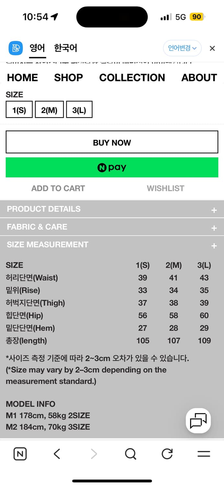Open the chat messenger icon
The width and height of the screenshot is (224, 487).
tap(198, 421)
